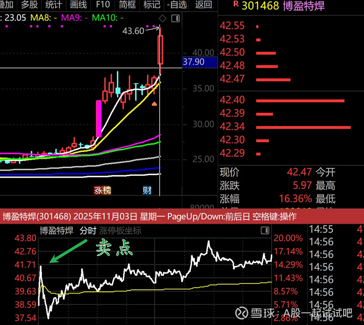The width and height of the screenshot is (364, 325).
Task: Open F10 company information
Action: 102,6
